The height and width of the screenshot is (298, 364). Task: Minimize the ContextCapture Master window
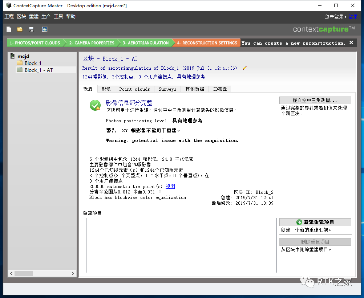320,5
